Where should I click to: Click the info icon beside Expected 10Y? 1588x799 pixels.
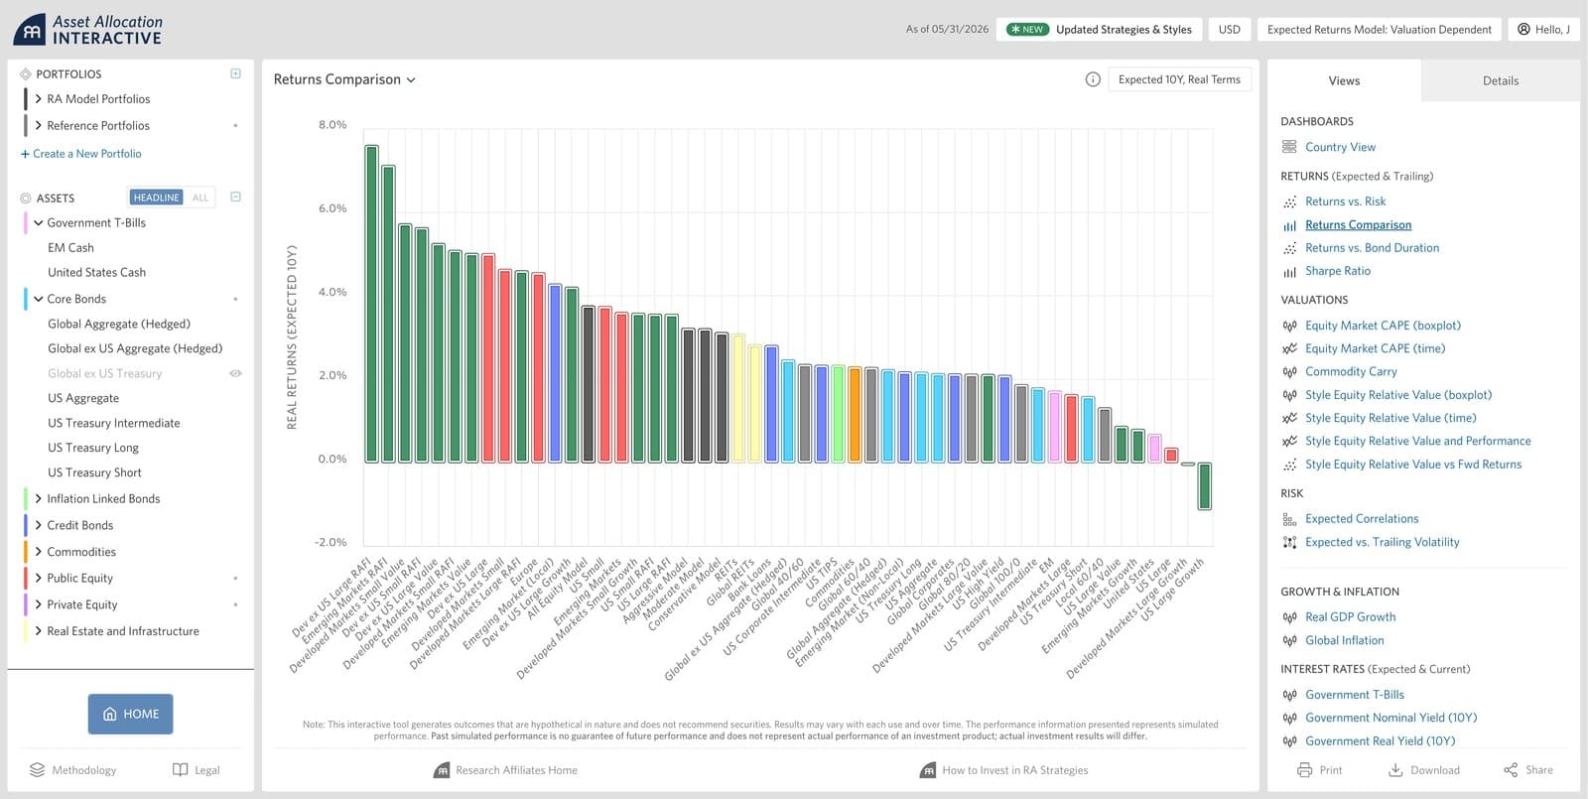pos(1093,79)
